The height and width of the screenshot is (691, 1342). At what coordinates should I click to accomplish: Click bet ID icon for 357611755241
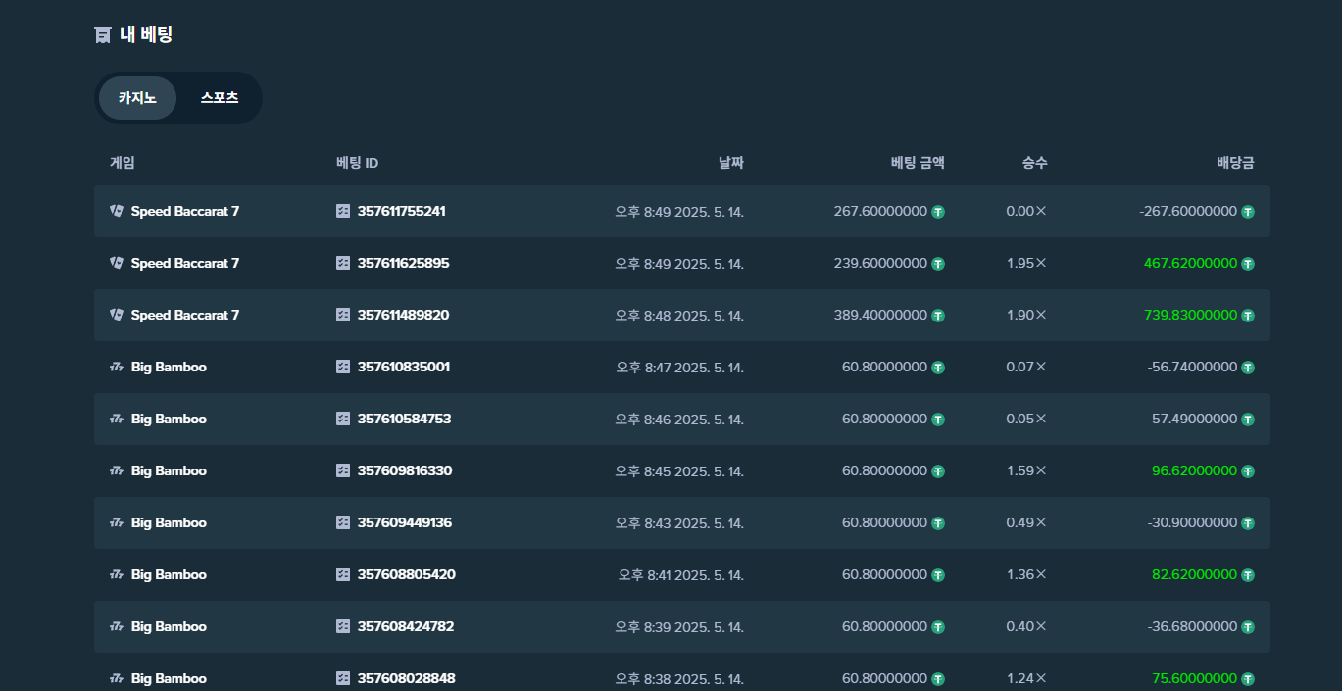point(343,211)
